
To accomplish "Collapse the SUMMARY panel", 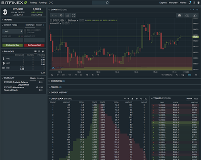I will click(2, 78).
